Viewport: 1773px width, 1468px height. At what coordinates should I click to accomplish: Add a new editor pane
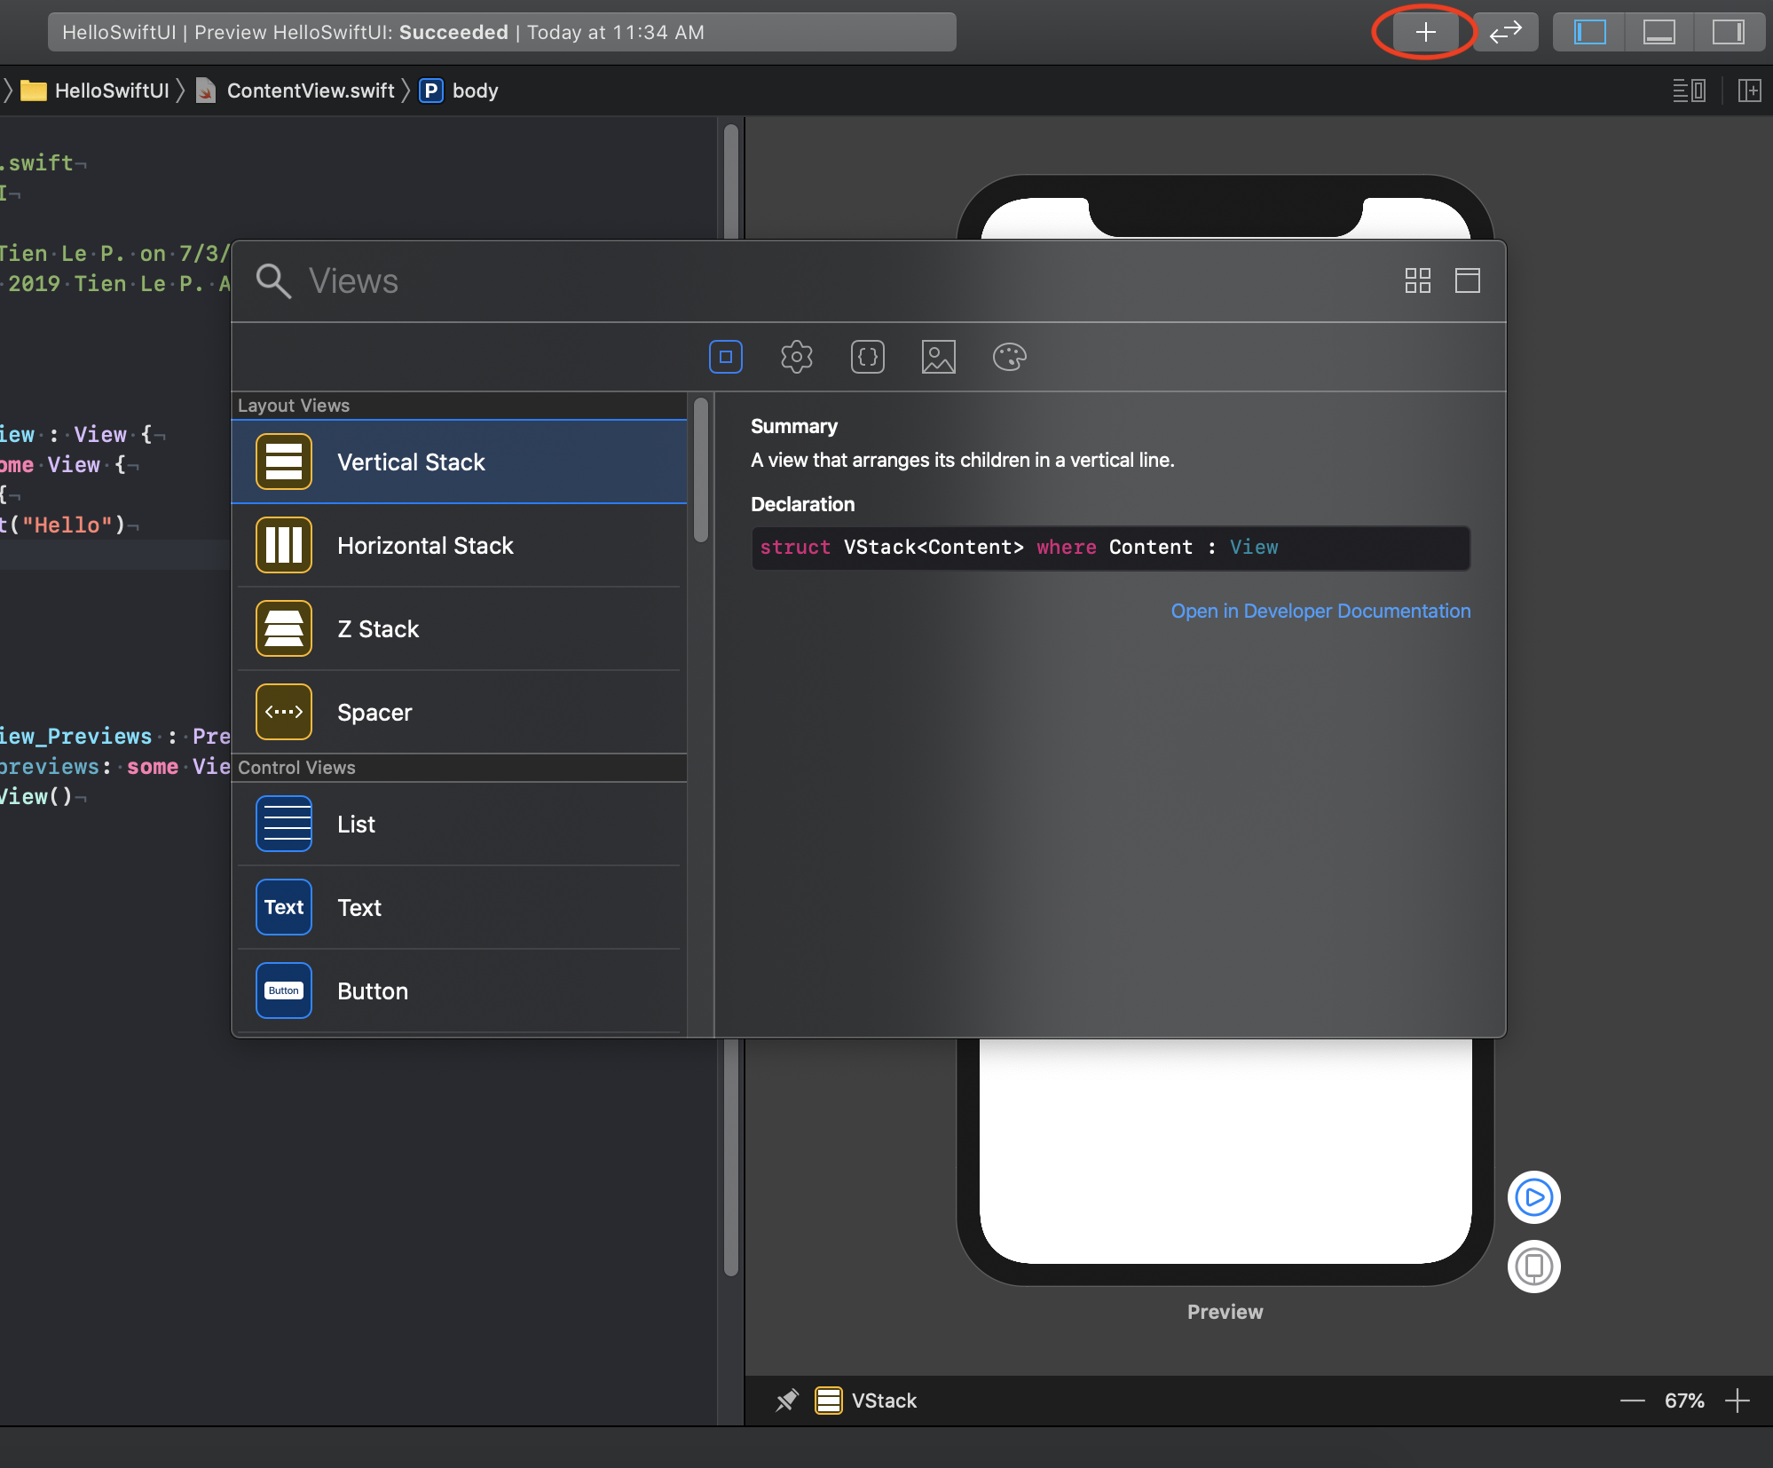pos(1749,91)
